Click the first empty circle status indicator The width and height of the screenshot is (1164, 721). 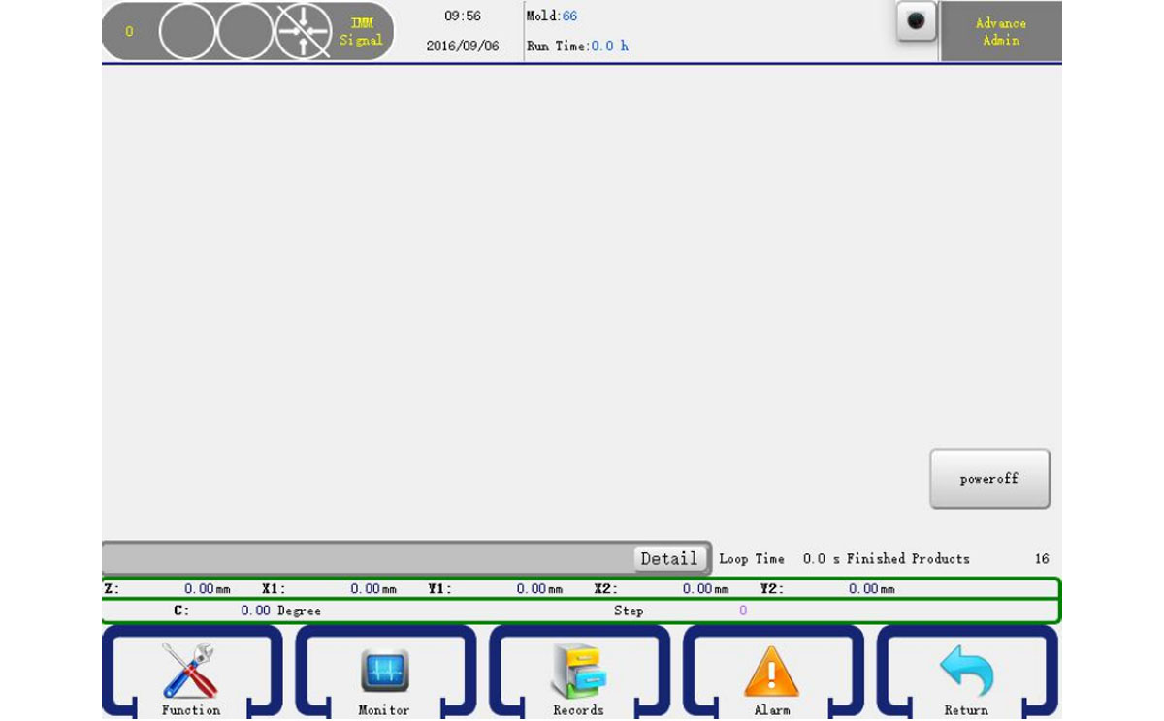(187, 32)
